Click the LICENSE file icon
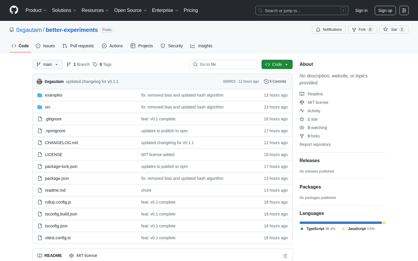This screenshot has width=418, height=261. (40, 155)
